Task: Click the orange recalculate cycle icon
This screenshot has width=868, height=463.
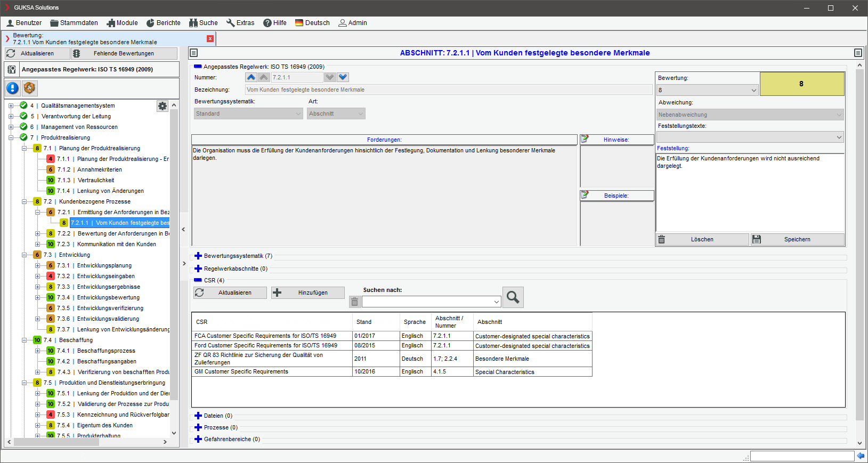Action: (x=29, y=88)
